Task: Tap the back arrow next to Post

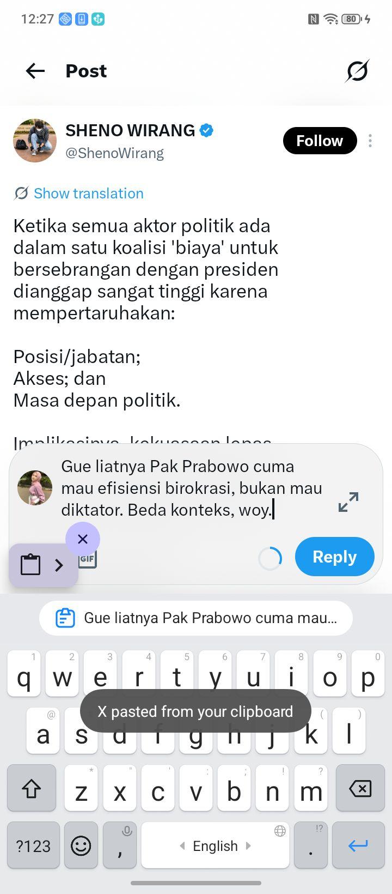Action: [x=35, y=71]
